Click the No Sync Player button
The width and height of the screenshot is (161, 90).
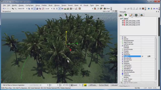[104, 85]
